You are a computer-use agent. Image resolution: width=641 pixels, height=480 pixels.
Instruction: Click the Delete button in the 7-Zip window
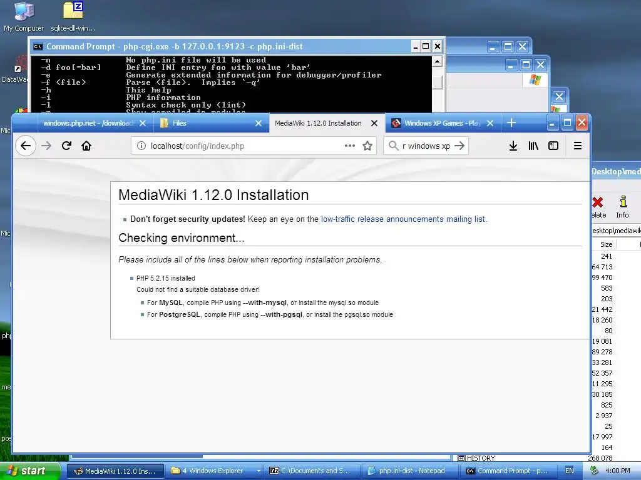coord(598,207)
